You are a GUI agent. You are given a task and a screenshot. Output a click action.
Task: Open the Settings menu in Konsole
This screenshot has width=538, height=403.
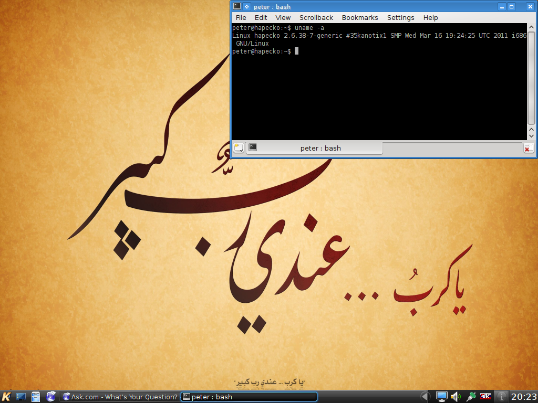click(401, 17)
